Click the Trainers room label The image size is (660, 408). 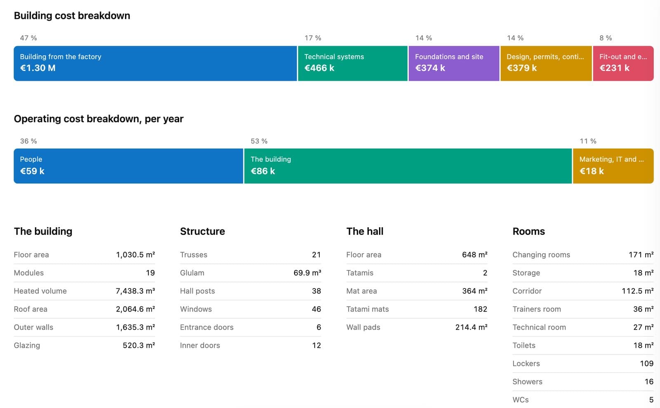537,309
